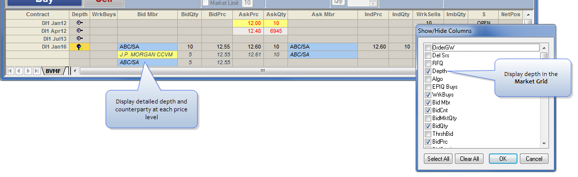The width and height of the screenshot is (578, 177).
Task: Decrease quantity with the stepper down arrow
Action: click(373, 3)
